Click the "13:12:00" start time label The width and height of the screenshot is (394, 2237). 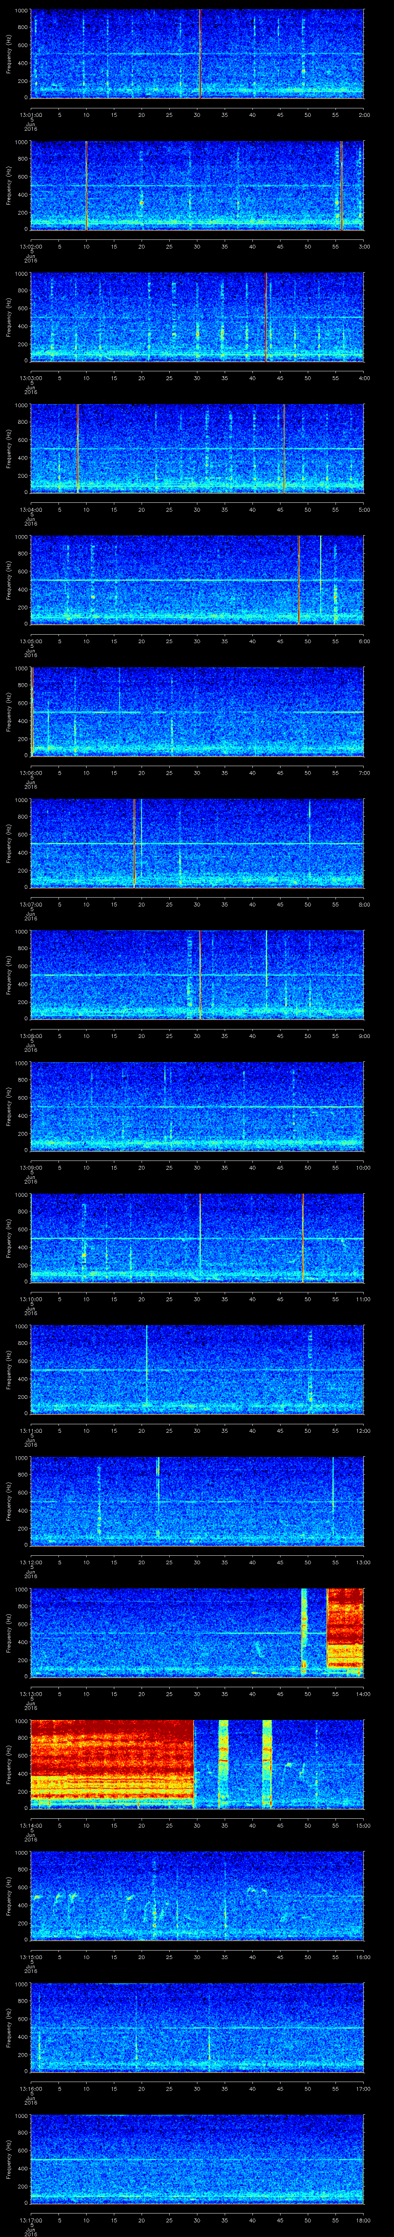(31, 1562)
